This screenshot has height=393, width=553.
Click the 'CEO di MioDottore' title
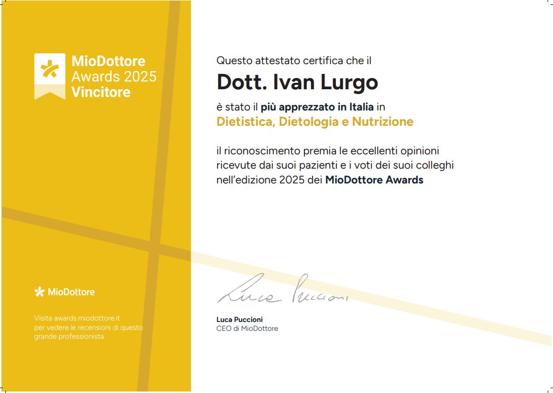pyautogui.click(x=247, y=328)
